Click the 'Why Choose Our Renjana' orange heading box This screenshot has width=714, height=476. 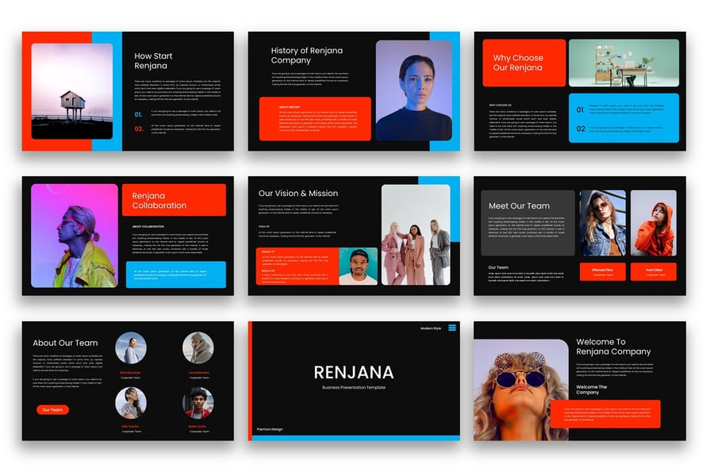(524, 63)
